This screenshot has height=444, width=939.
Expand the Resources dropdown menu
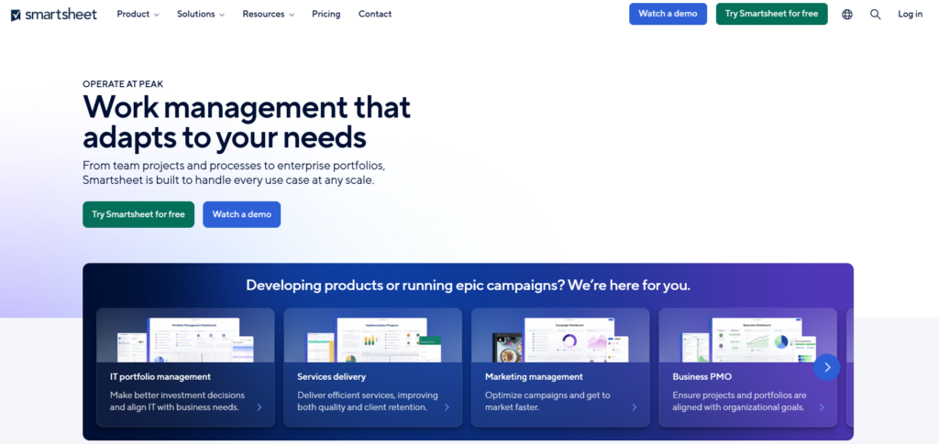point(268,14)
